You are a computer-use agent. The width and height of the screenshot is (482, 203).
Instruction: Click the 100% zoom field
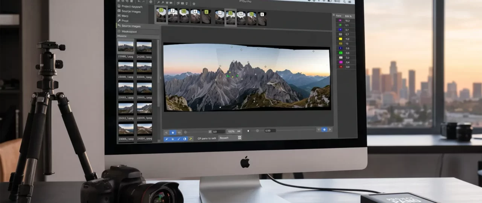[x=231, y=132]
